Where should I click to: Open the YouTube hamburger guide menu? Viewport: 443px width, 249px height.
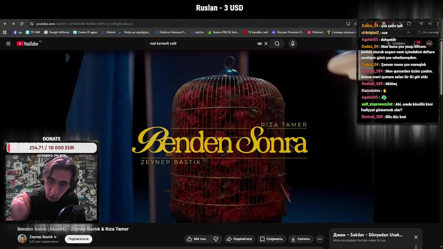click(x=8, y=44)
